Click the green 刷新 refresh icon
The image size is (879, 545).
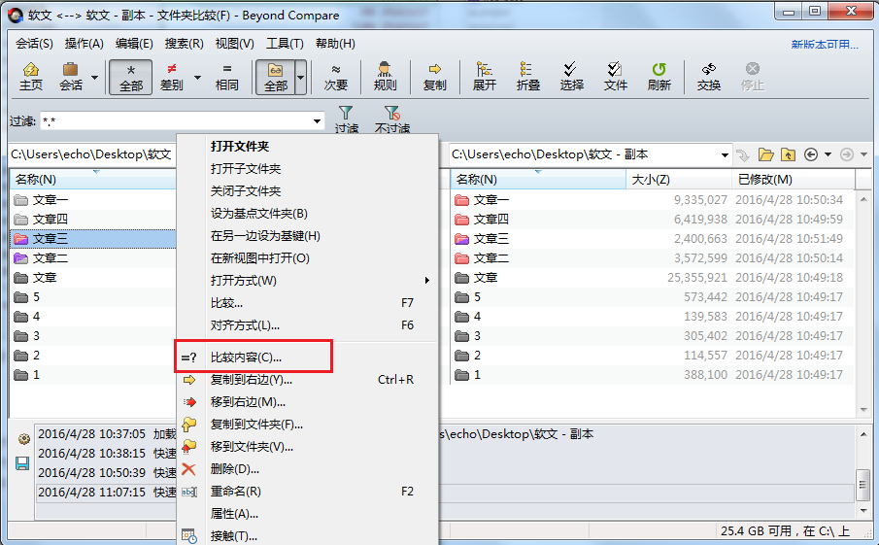point(659,77)
